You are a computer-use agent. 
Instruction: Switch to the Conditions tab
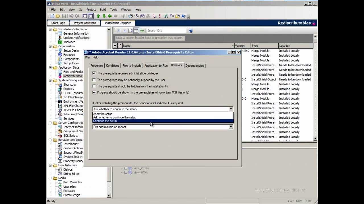pyautogui.click(x=113, y=65)
